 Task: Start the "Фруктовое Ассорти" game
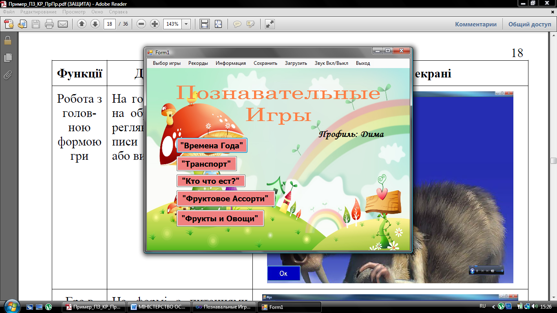pyautogui.click(x=226, y=198)
